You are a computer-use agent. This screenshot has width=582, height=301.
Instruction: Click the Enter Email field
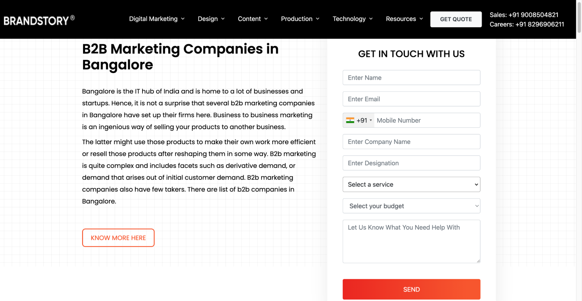pos(411,99)
